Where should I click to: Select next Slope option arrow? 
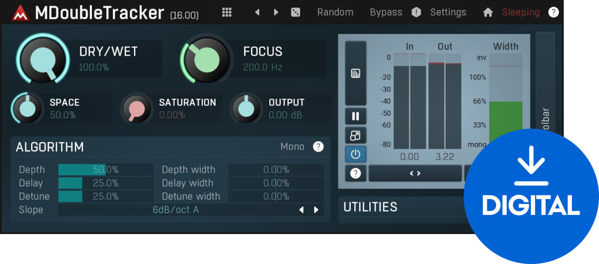tap(316, 210)
